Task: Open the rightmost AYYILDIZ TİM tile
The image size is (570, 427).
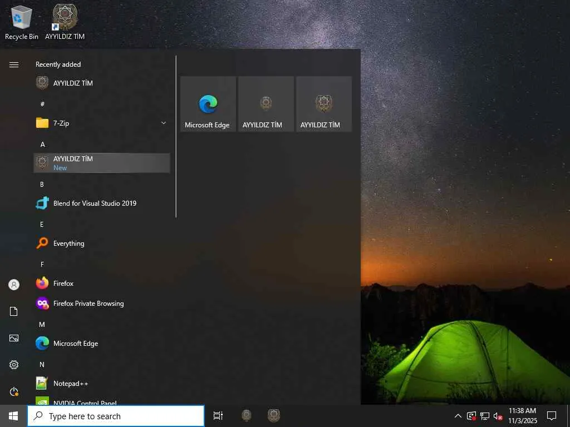Action: pyautogui.click(x=324, y=104)
